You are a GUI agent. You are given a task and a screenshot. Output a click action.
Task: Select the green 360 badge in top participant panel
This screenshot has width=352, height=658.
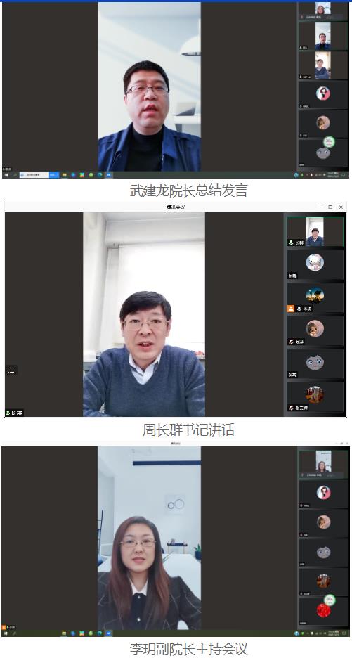(330, 142)
